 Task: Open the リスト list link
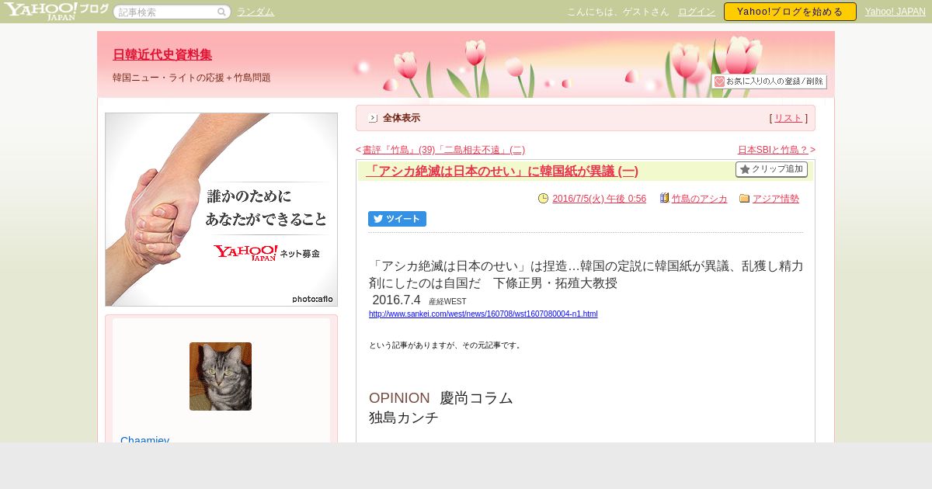pos(788,118)
